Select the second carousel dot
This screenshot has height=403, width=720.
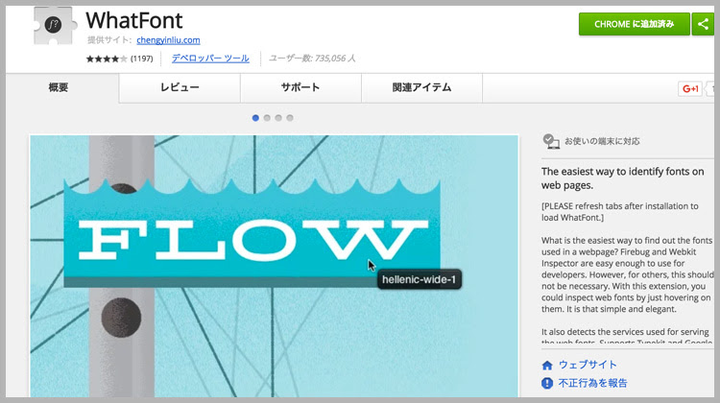pos(267,118)
